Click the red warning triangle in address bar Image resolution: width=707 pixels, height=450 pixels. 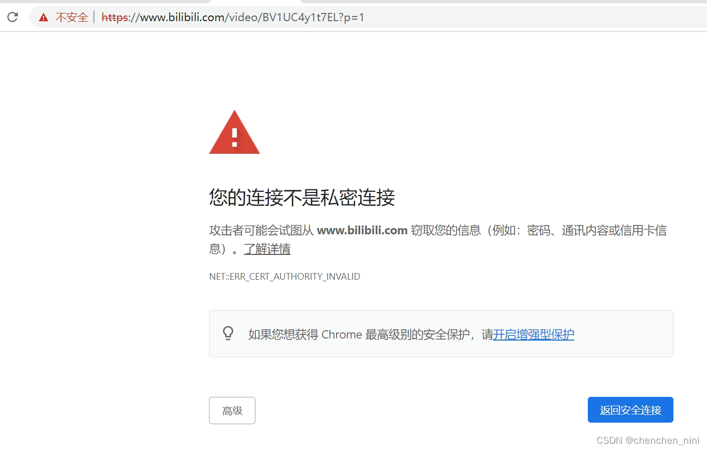point(43,18)
